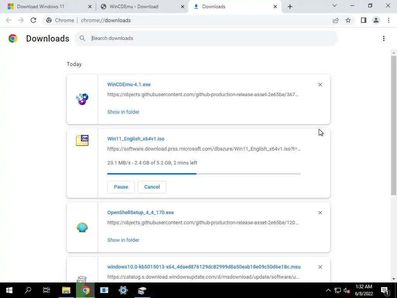Click the page vertical scrollbar

(x=394, y=125)
